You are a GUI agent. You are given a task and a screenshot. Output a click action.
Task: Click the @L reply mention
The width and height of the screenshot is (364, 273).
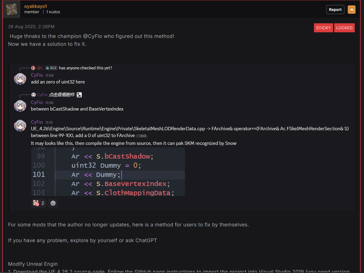click(40, 68)
